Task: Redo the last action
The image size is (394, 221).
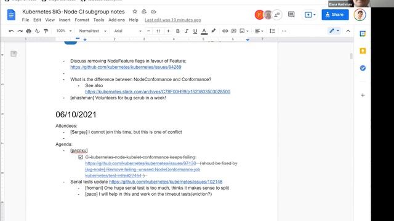Action: (20, 31)
